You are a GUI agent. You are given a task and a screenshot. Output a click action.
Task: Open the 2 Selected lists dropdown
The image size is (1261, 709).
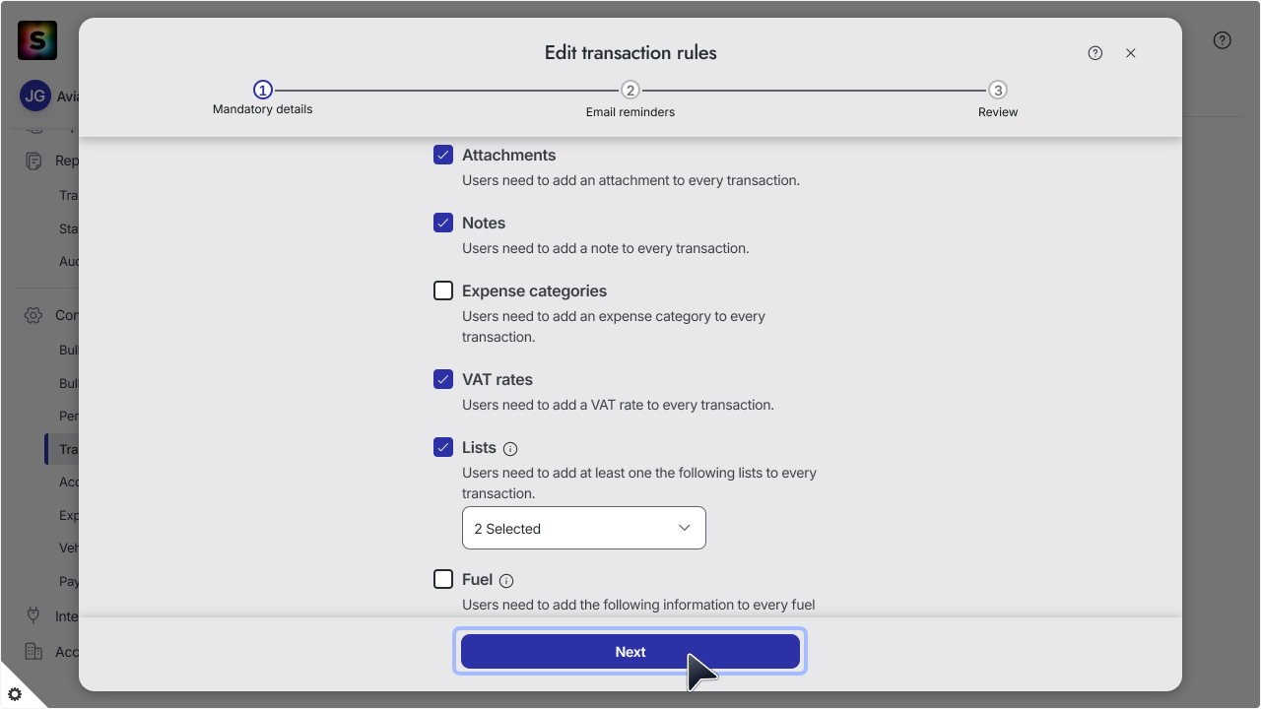coord(584,528)
